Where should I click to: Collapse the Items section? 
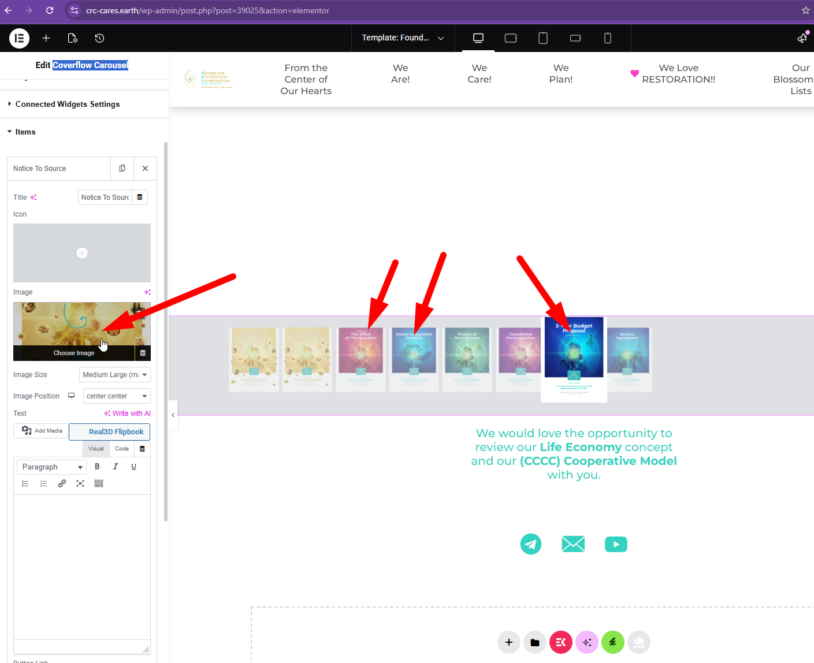[x=84, y=132]
